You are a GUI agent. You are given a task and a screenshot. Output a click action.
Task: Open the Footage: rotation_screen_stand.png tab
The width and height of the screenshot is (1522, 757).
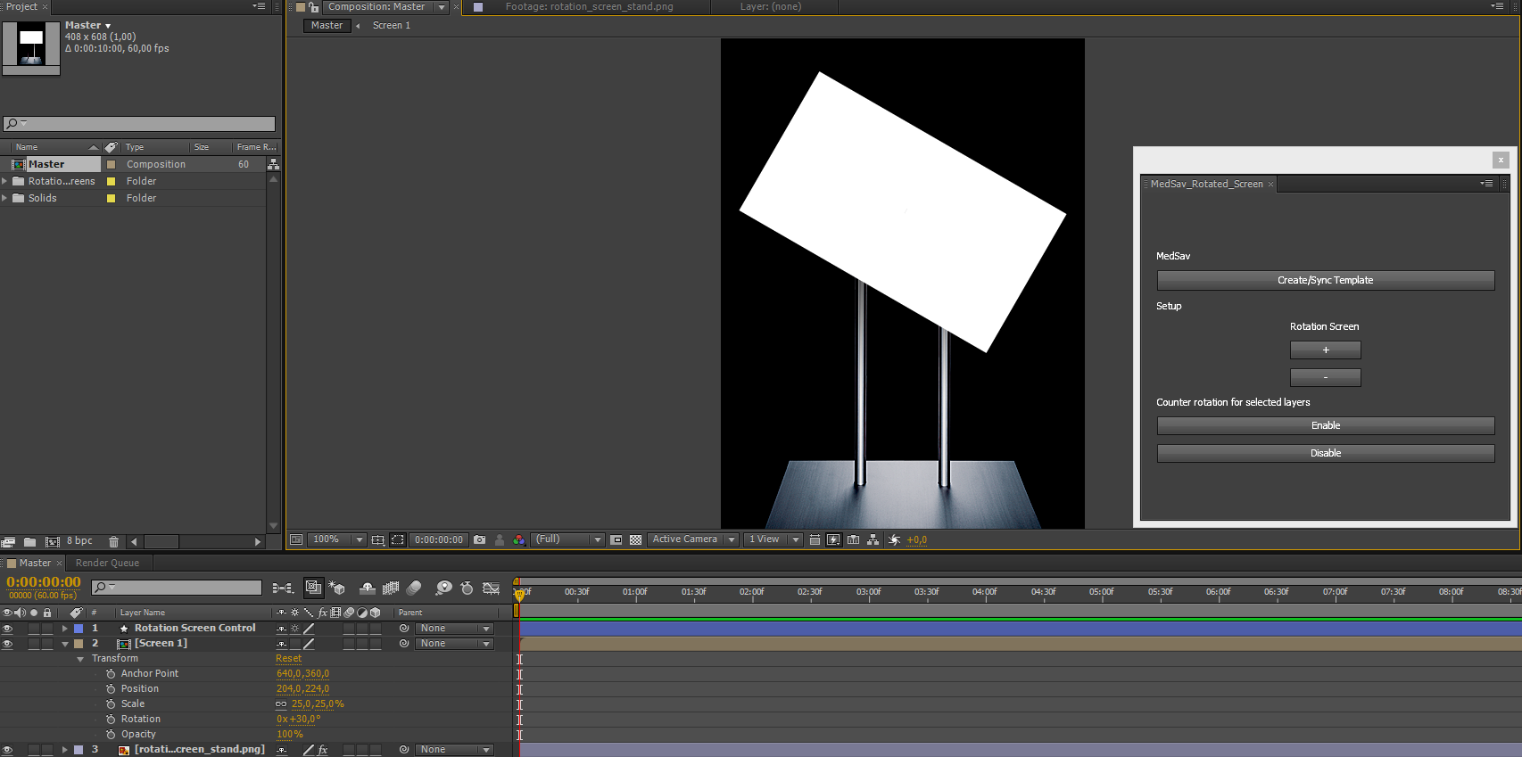[x=589, y=7]
